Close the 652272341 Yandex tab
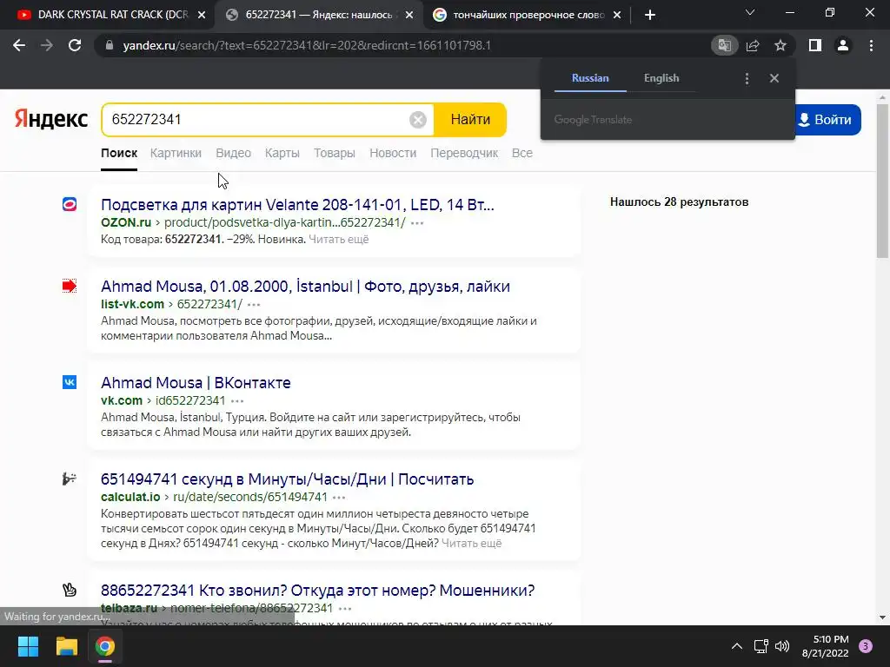The width and height of the screenshot is (890, 667). tap(409, 15)
